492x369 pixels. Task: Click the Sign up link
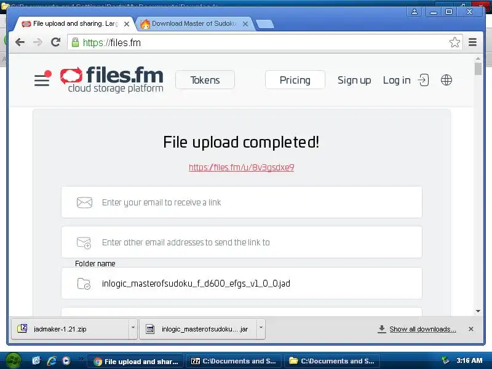(354, 81)
